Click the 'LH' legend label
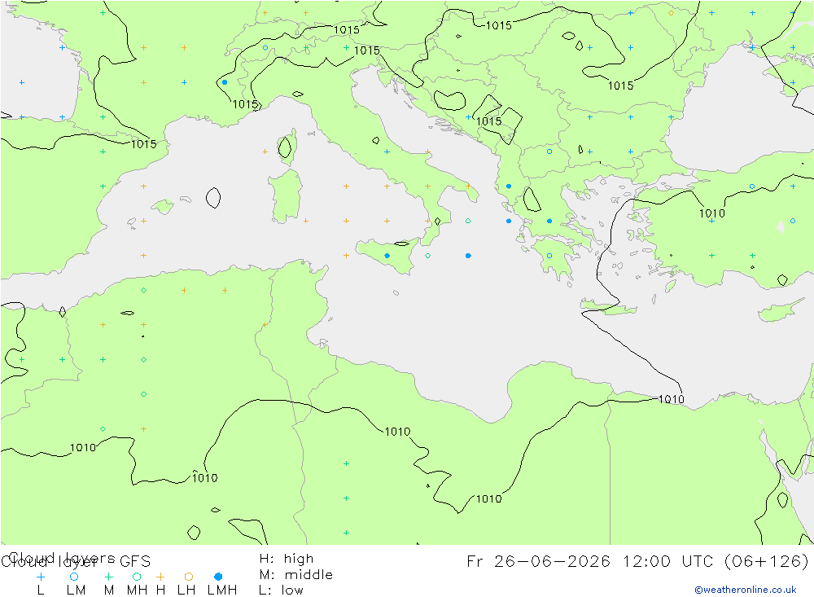The height and width of the screenshot is (597, 814). click(186, 590)
